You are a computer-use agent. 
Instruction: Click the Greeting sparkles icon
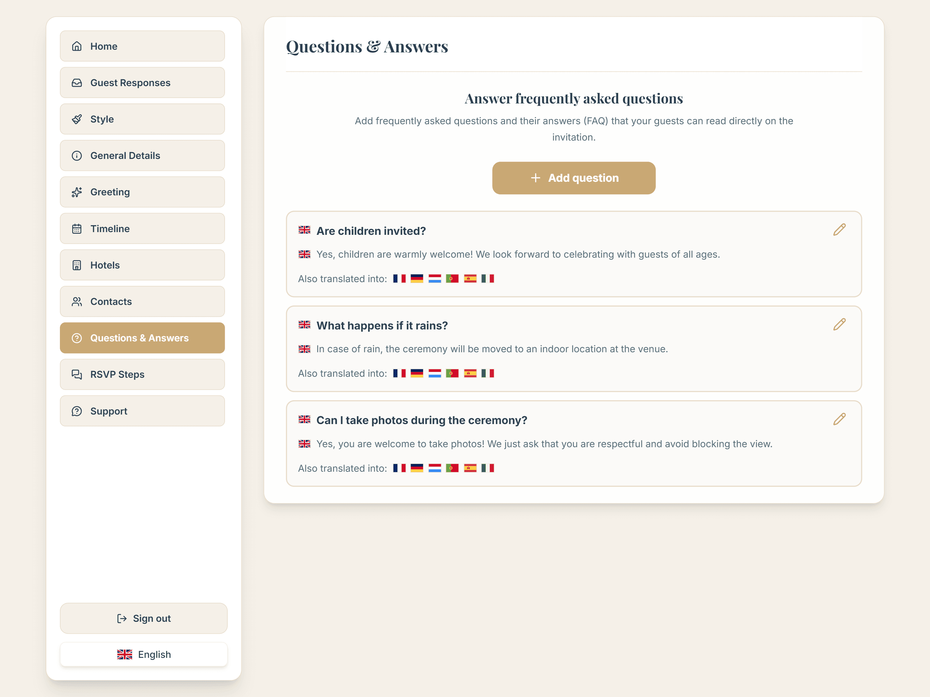click(77, 192)
